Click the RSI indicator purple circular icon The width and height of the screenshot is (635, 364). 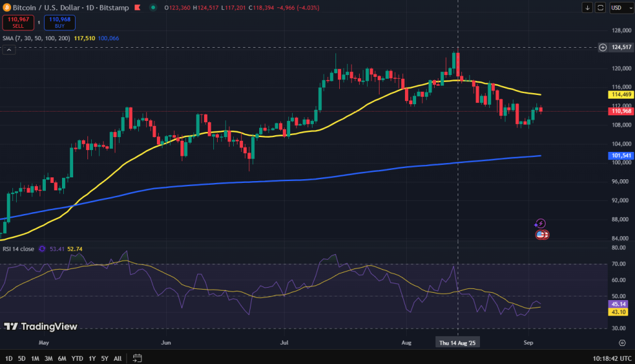point(42,249)
